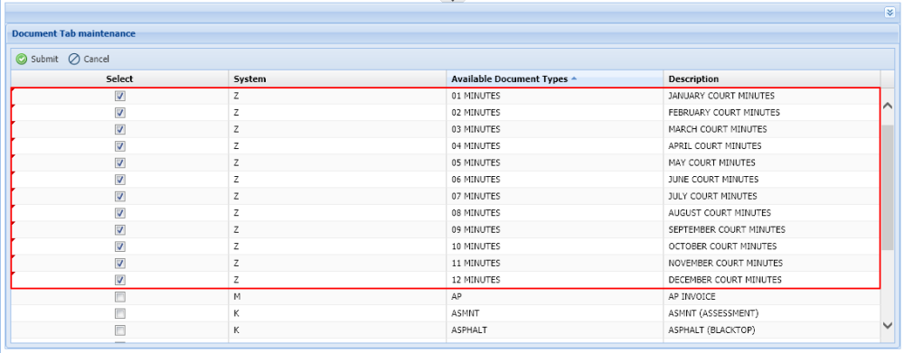Uncheck the 08 MINUTES checkbox
Viewport: 904px width, 353px height.
click(x=120, y=213)
